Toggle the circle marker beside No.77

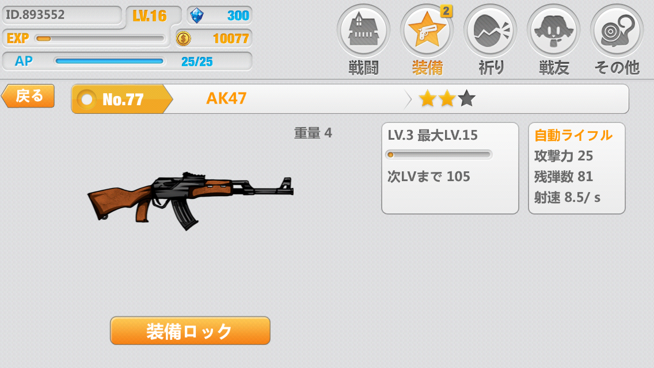(87, 99)
